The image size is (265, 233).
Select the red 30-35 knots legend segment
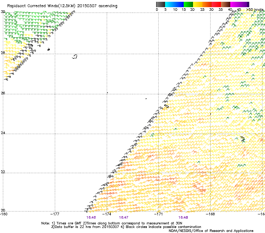coord(216,4)
